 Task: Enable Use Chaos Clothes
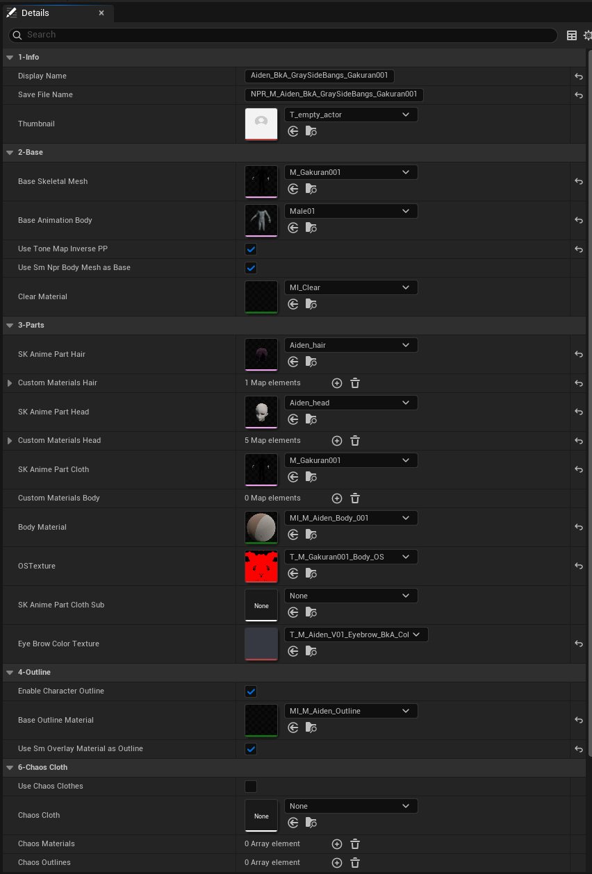pos(250,785)
